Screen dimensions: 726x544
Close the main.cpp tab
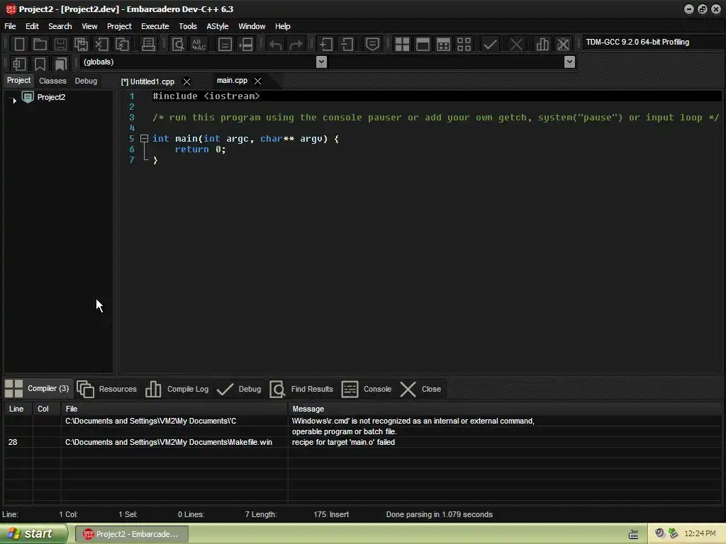(x=258, y=81)
